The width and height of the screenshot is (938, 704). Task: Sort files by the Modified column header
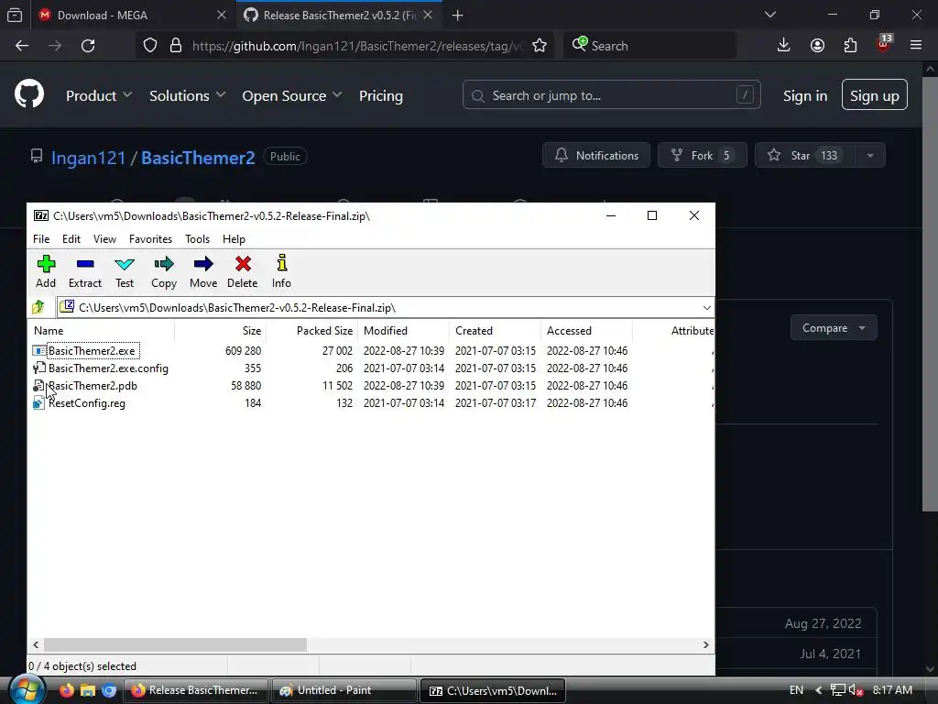pos(404,330)
